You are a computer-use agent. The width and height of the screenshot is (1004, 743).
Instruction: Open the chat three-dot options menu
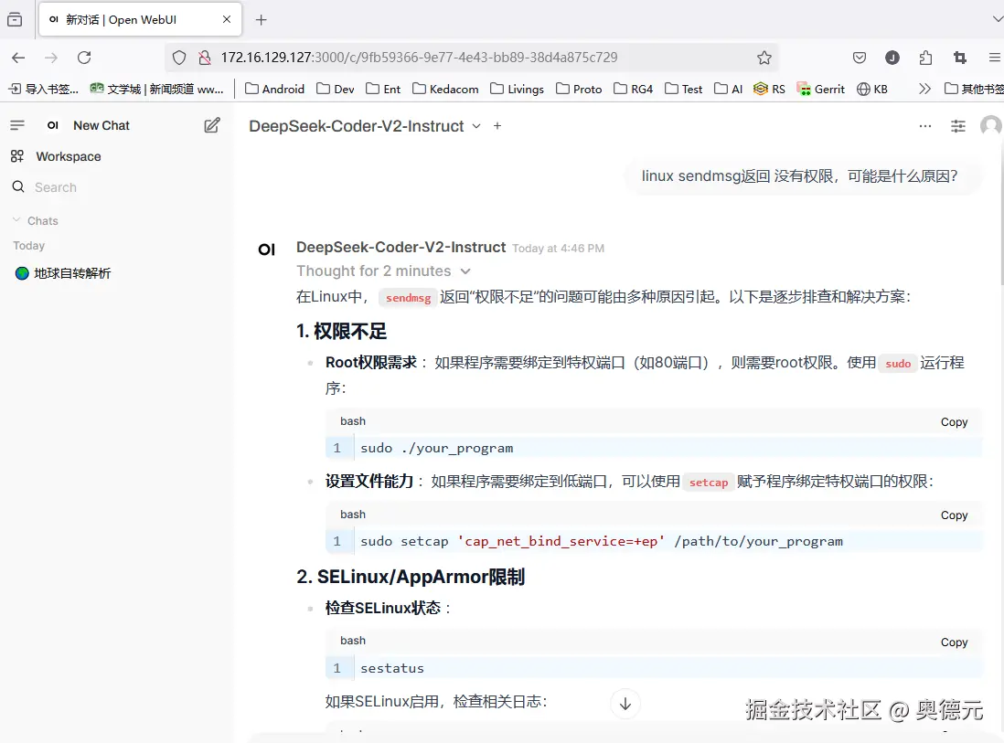924,126
